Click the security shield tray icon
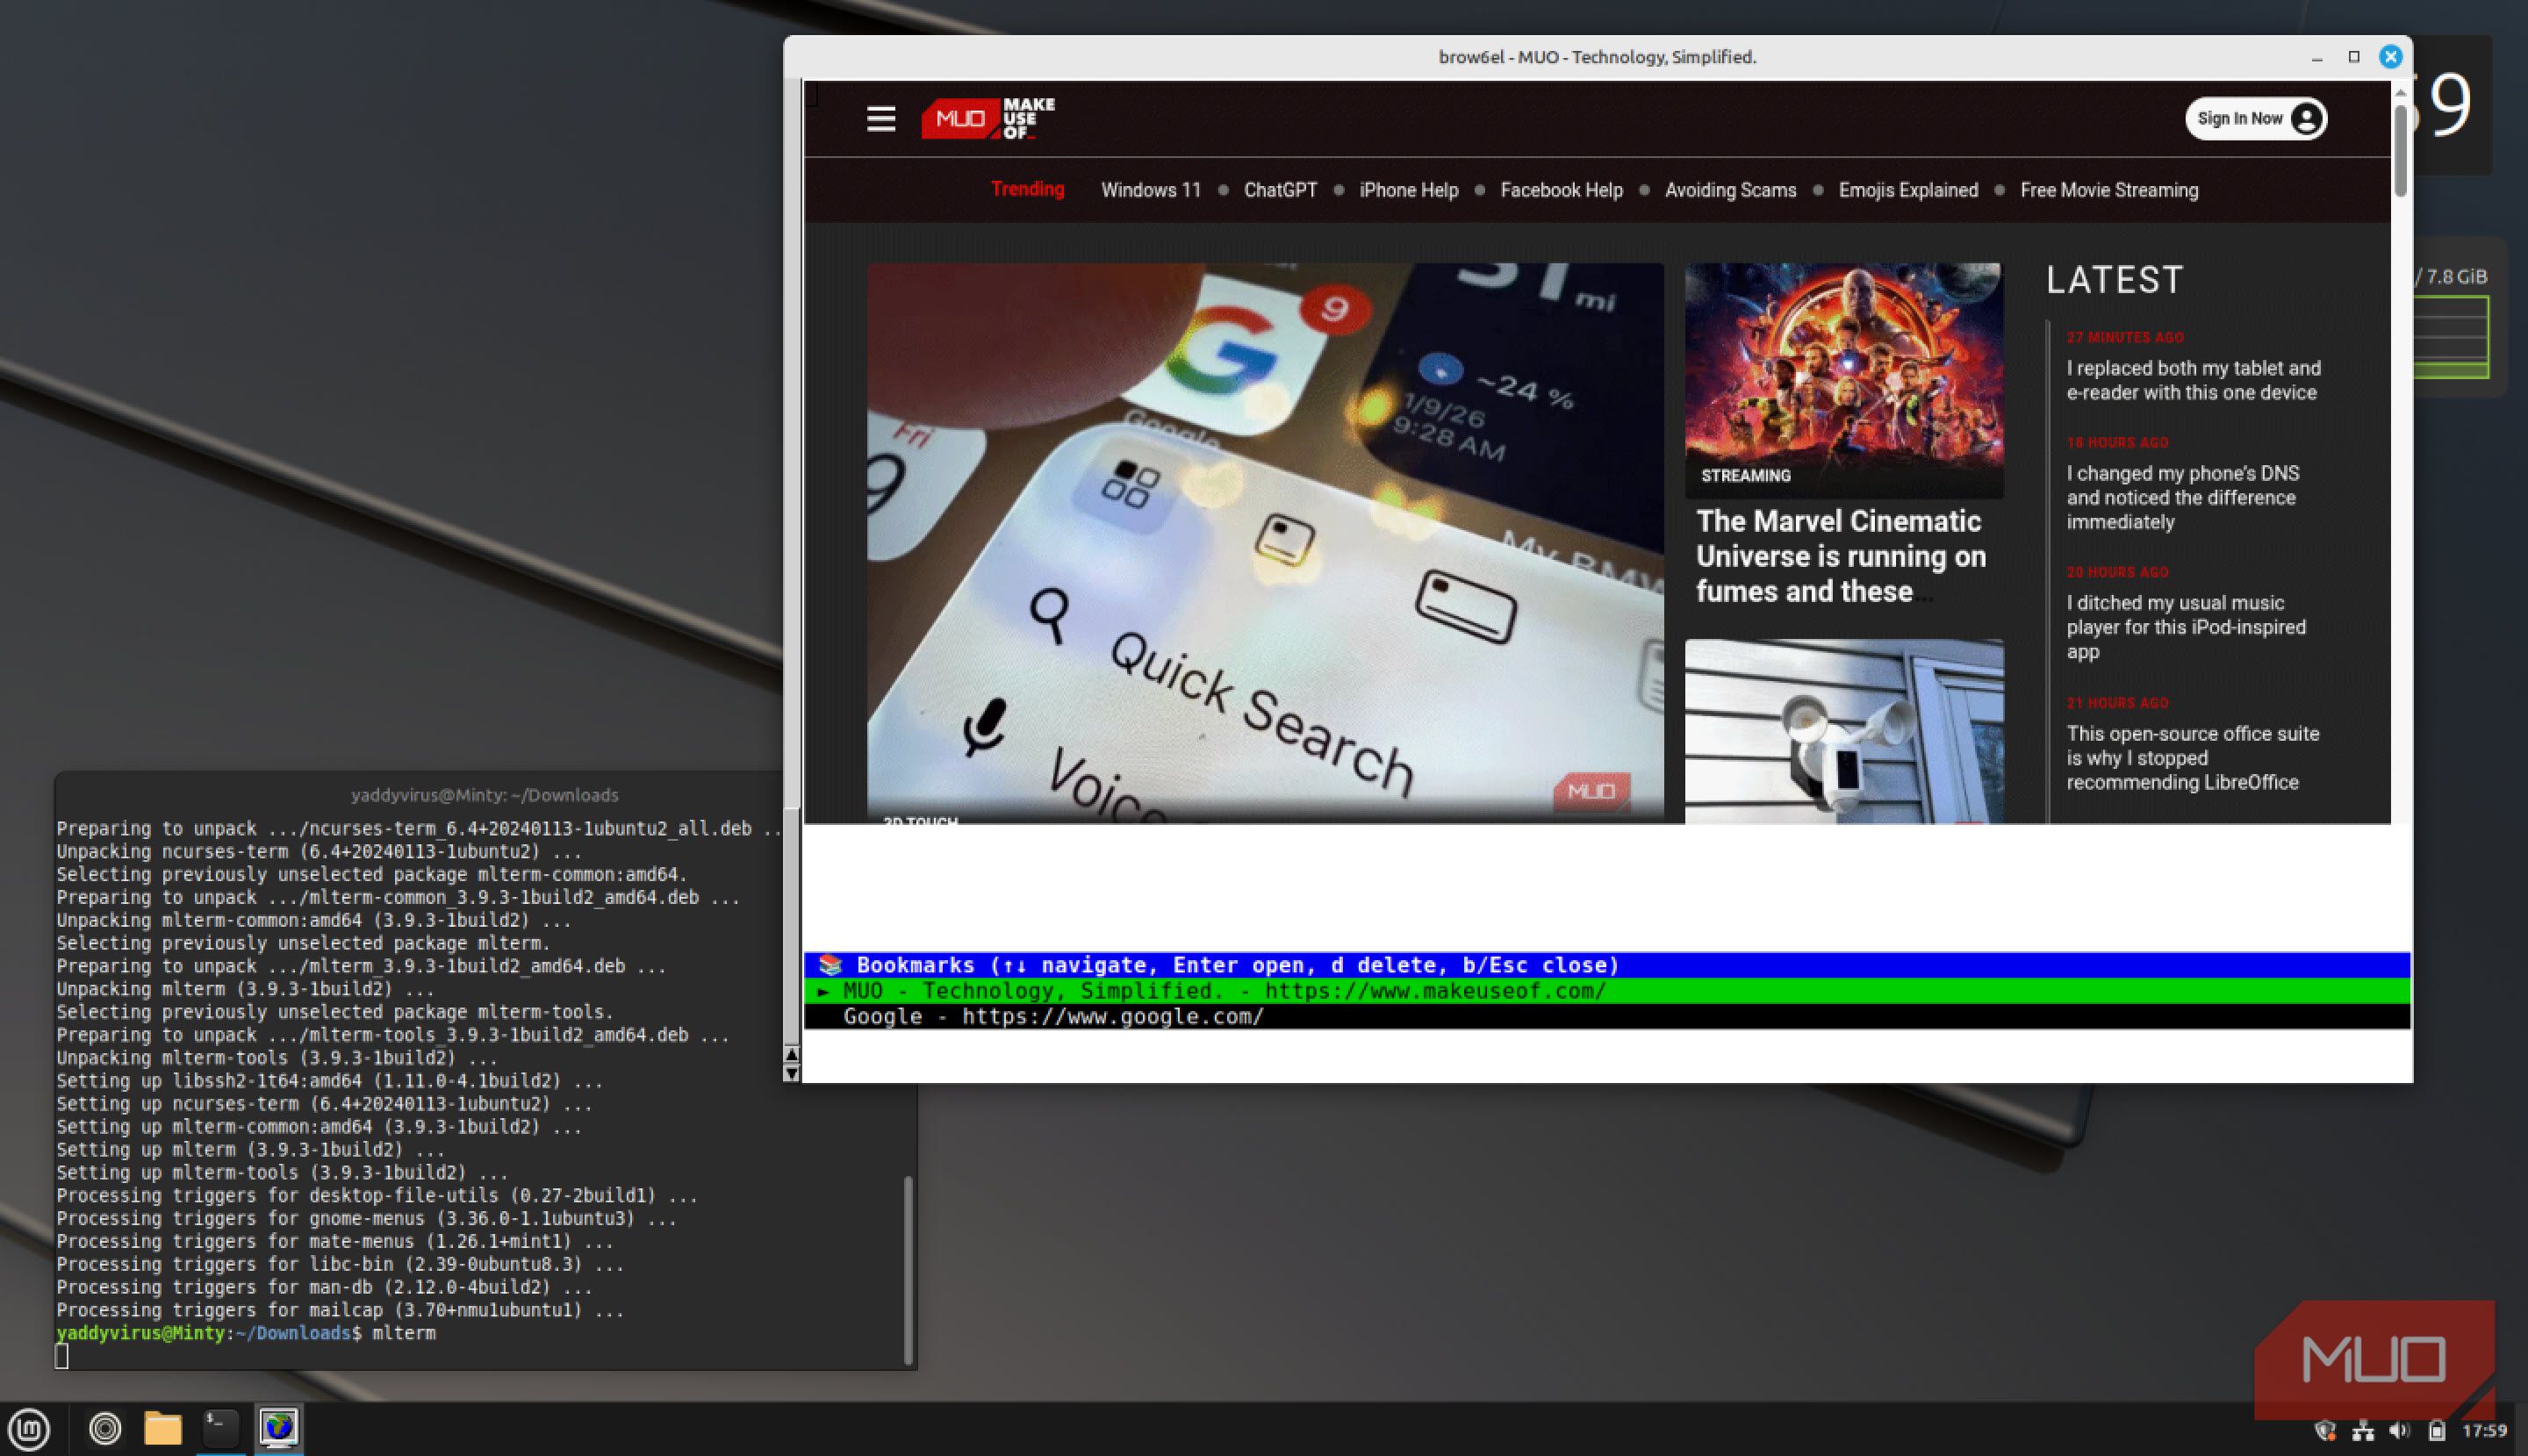The image size is (2528, 1456). (x=2325, y=1431)
